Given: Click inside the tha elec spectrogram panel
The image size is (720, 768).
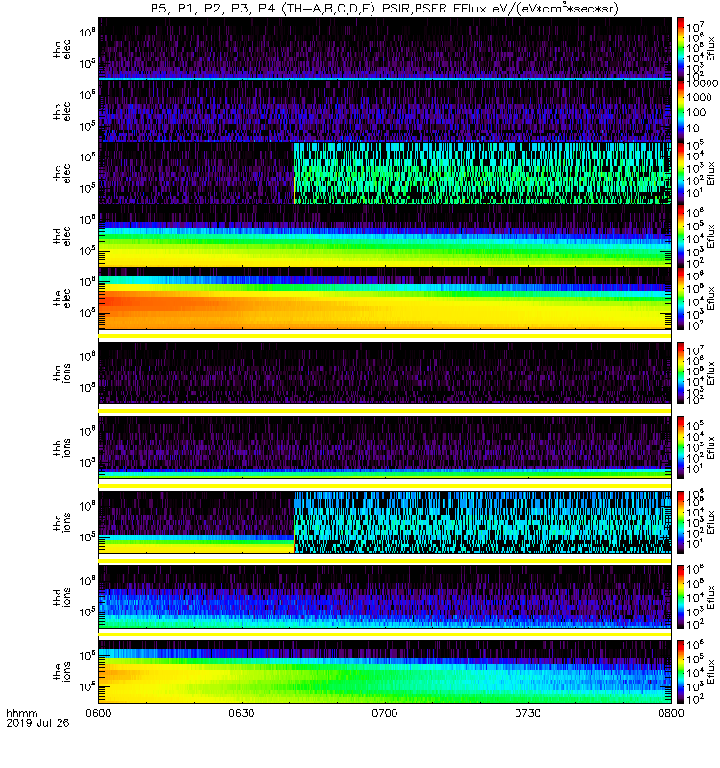Looking at the screenshot, I should point(385,49).
